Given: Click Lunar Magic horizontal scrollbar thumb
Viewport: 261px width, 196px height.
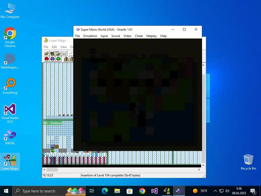Looking at the screenshot, I should click(x=52, y=169).
